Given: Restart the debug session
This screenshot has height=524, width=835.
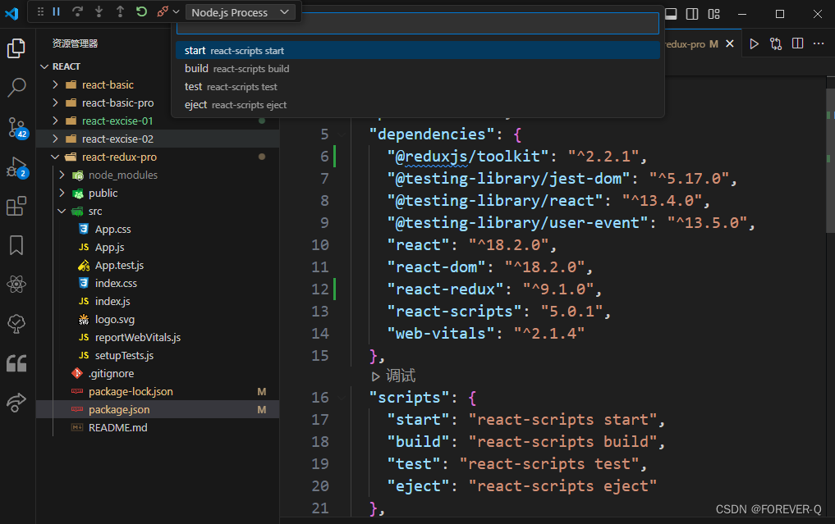Looking at the screenshot, I should coord(141,12).
